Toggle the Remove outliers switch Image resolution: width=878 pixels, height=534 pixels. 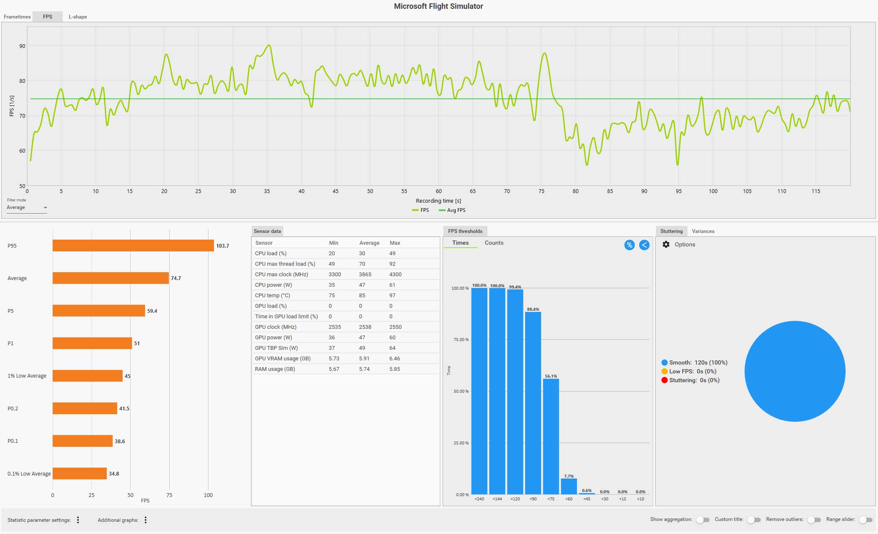(814, 520)
